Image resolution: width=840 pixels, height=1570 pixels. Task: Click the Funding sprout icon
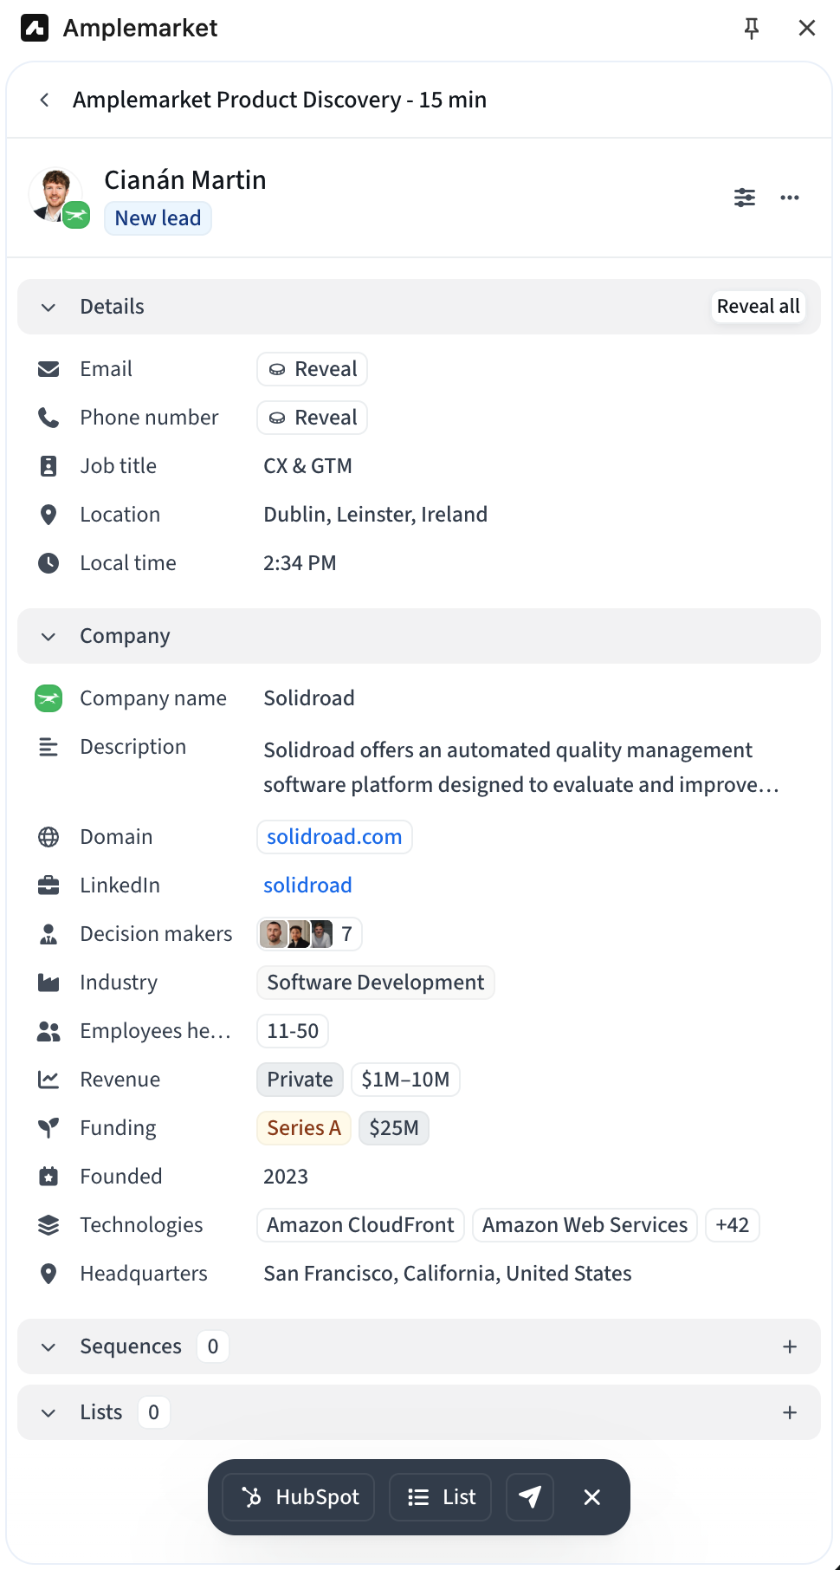[48, 1128]
